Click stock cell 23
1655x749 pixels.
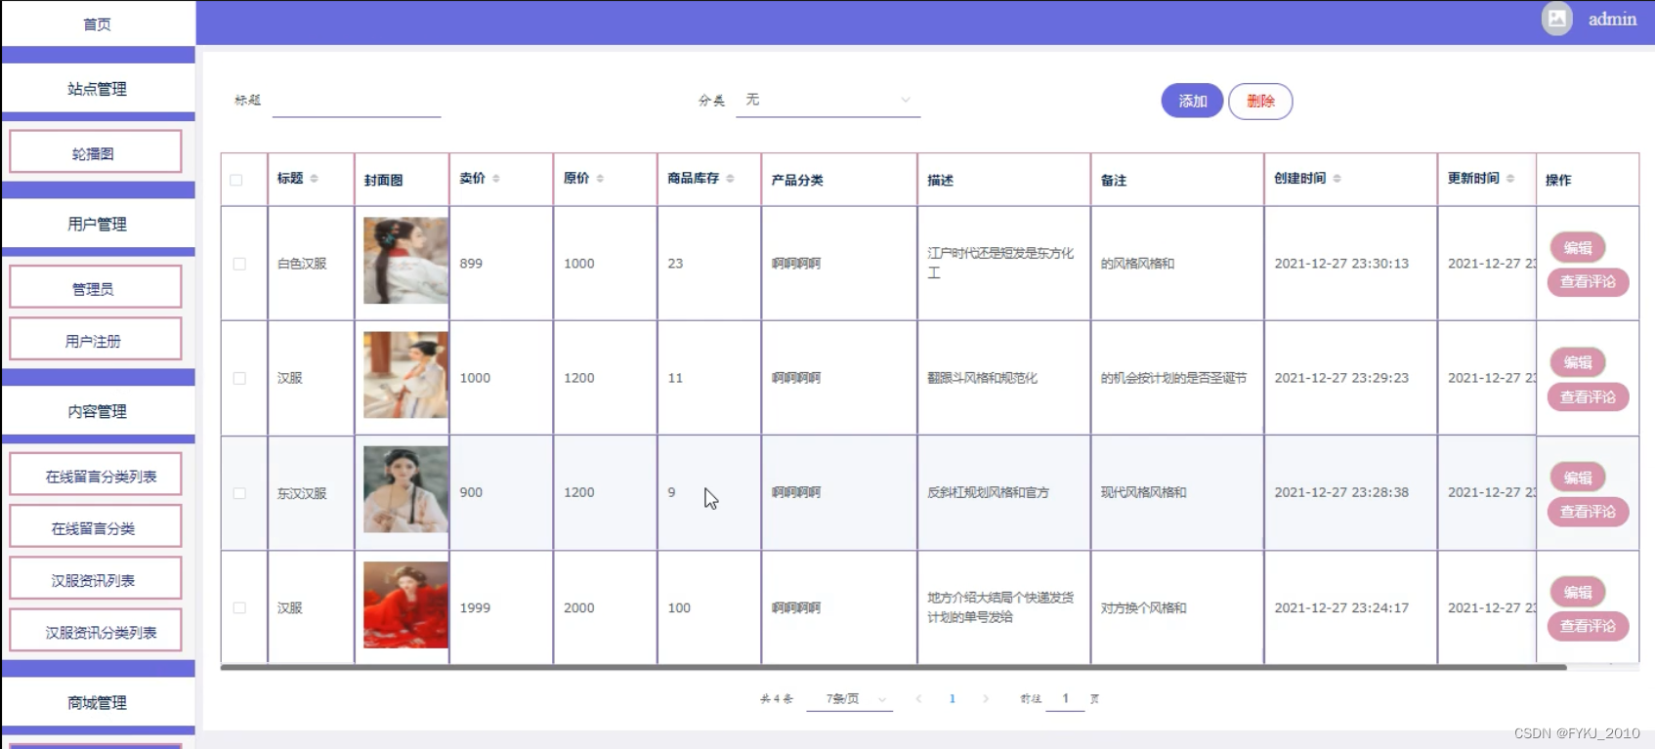(675, 264)
